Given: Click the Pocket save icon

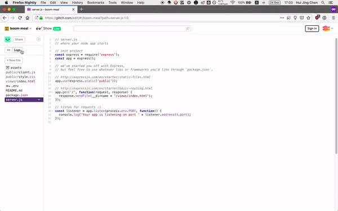Looking at the screenshot, I should [302, 18].
